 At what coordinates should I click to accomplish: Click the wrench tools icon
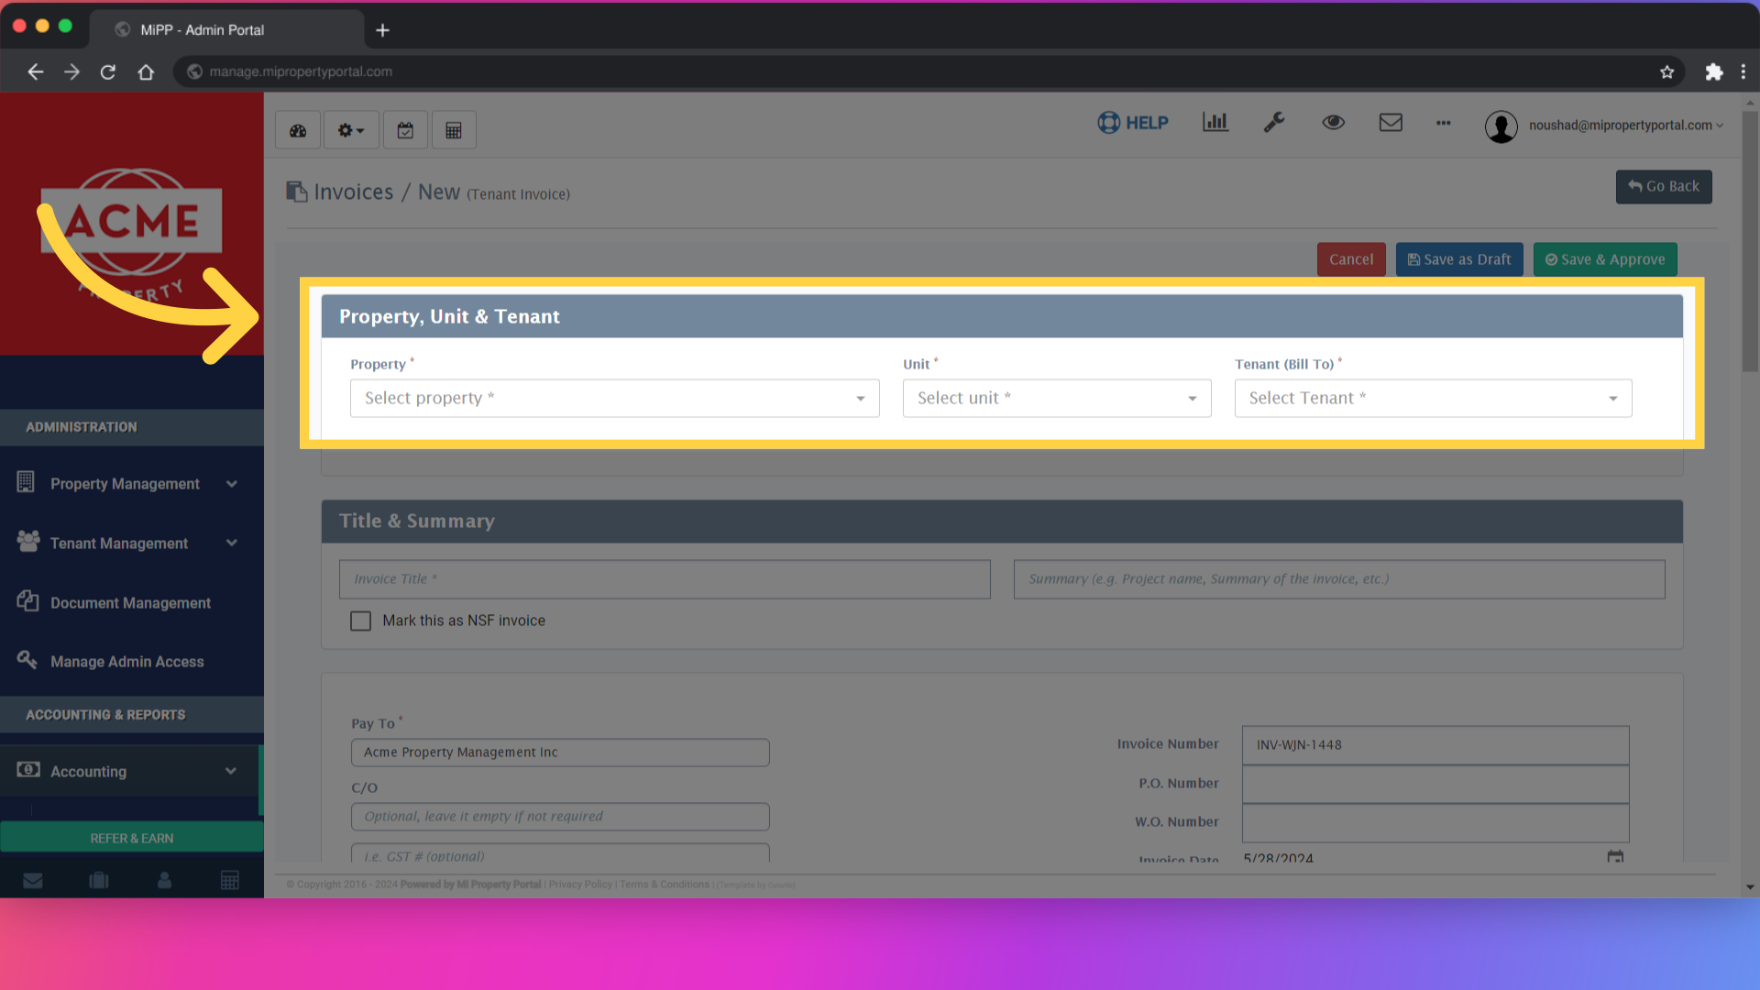coord(1275,122)
